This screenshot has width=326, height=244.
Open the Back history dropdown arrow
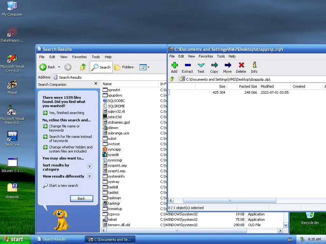pos(59,67)
